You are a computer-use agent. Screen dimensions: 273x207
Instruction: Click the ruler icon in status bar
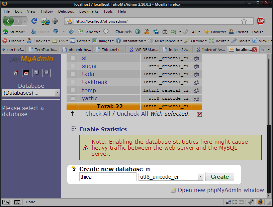pos(17,202)
